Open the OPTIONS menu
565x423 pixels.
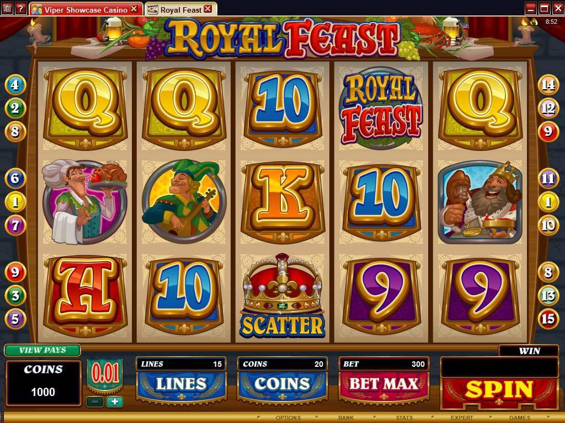[288, 417]
